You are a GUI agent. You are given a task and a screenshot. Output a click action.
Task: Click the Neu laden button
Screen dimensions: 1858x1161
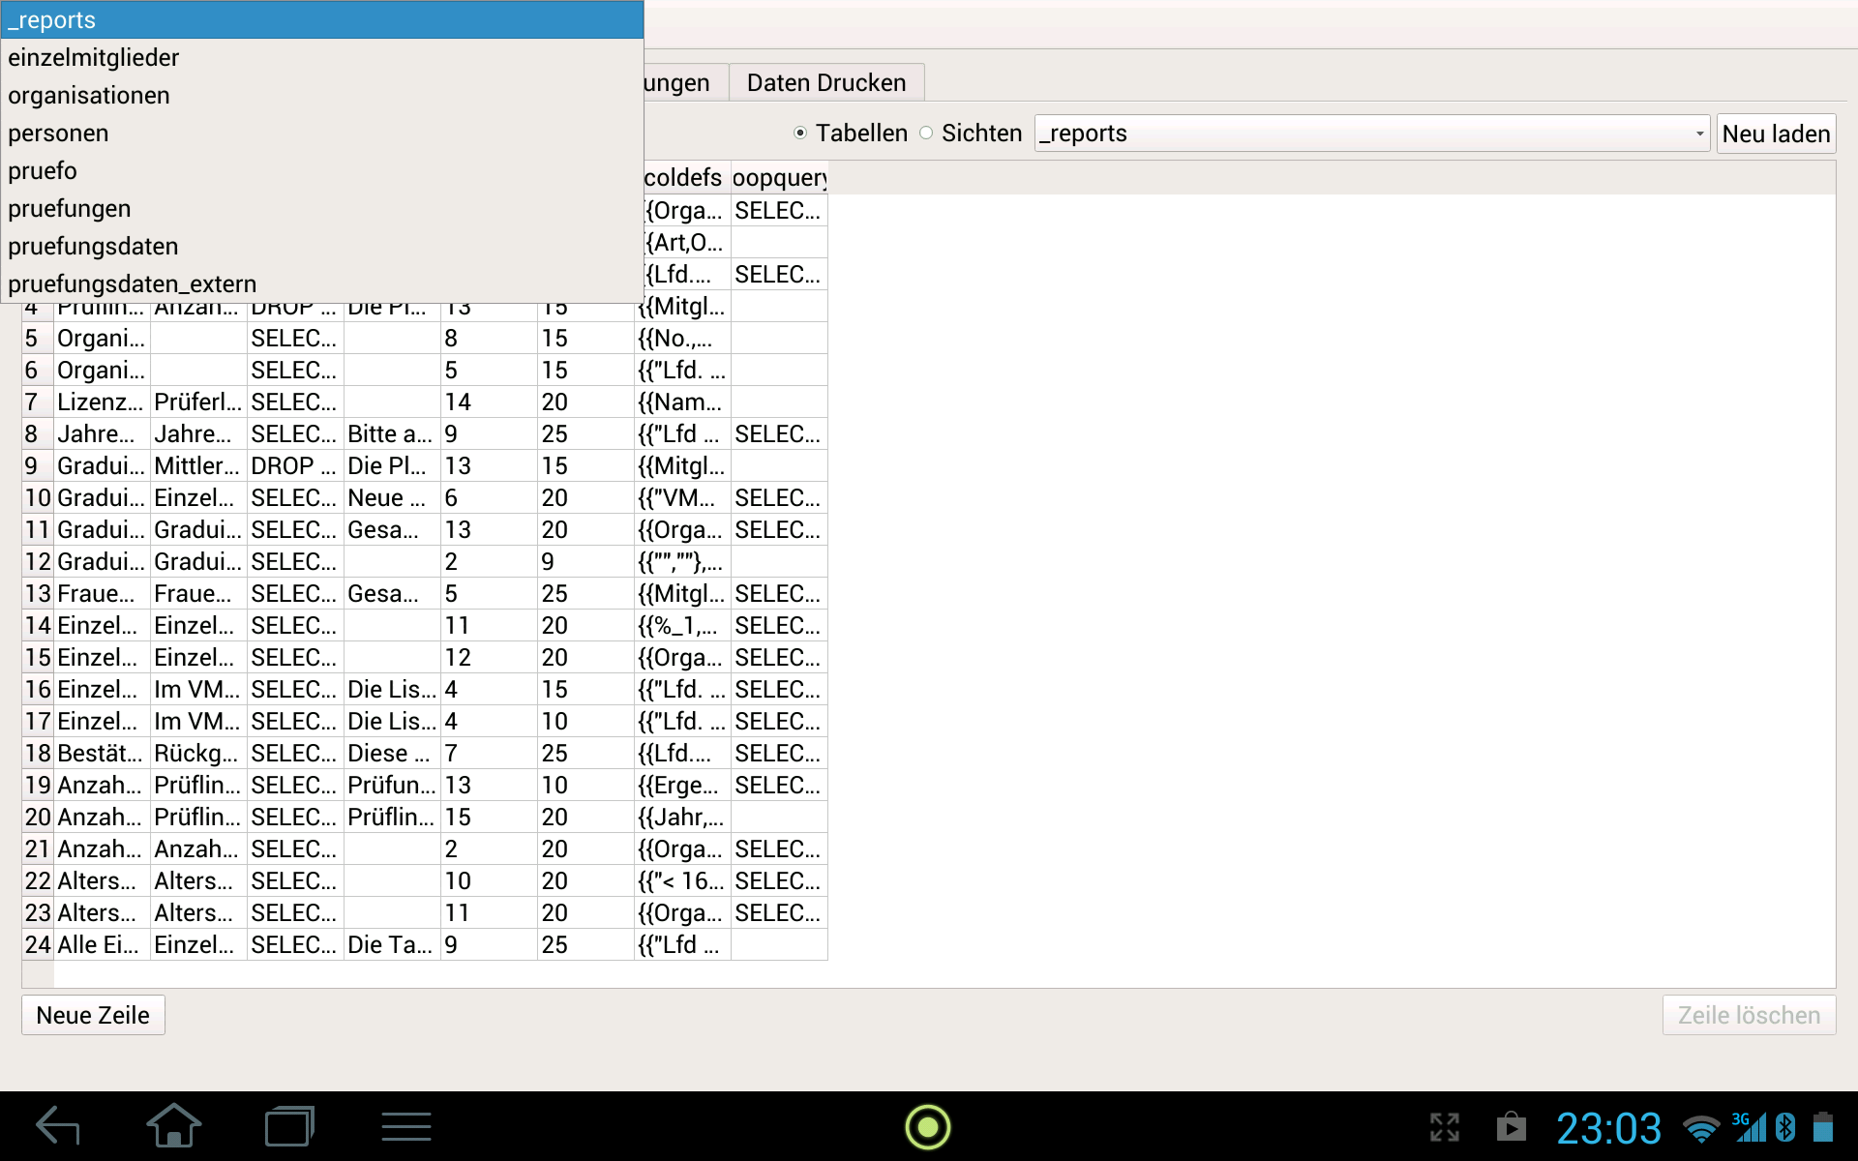[1776, 134]
